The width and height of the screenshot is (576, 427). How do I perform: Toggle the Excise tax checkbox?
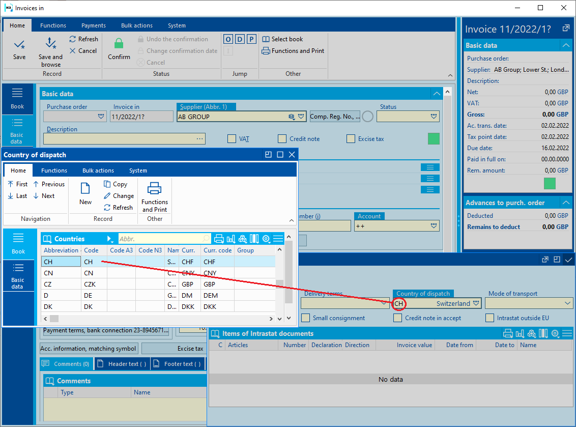pyautogui.click(x=351, y=138)
